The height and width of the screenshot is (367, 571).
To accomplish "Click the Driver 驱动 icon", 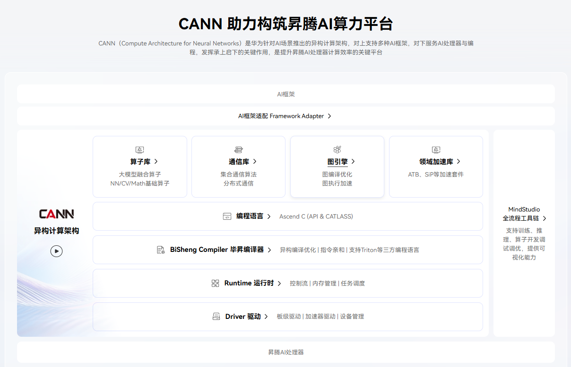I will point(216,317).
